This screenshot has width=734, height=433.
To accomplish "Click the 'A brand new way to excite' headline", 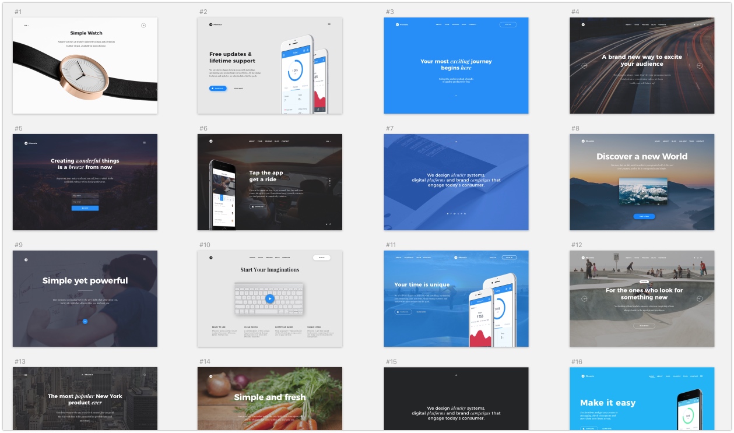I will point(642,61).
